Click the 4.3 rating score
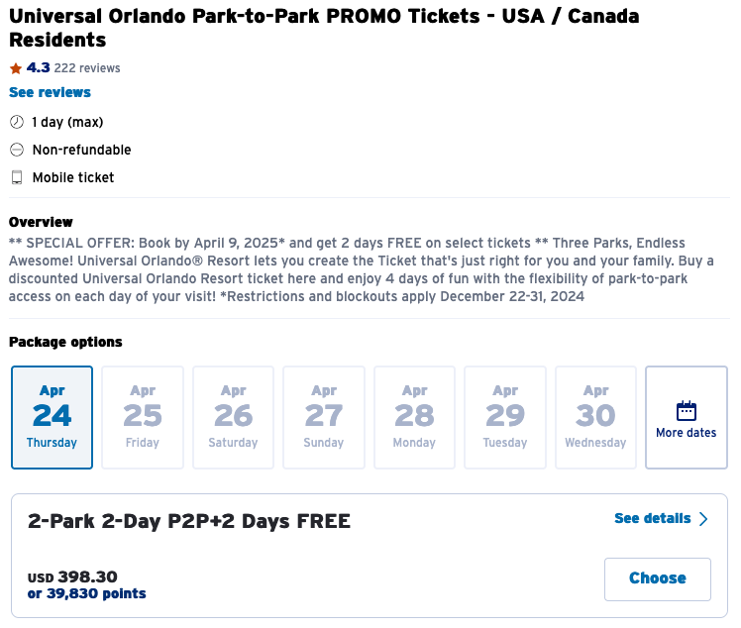The height and width of the screenshot is (628, 741). [x=38, y=68]
